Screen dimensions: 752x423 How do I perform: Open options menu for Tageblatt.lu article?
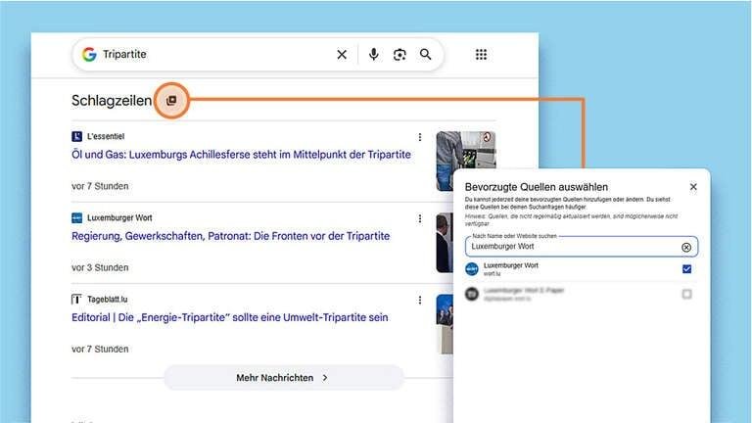[x=420, y=301]
